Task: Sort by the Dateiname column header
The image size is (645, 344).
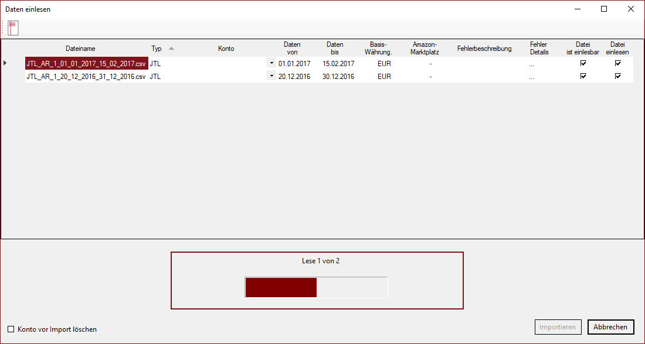Action: click(80, 49)
